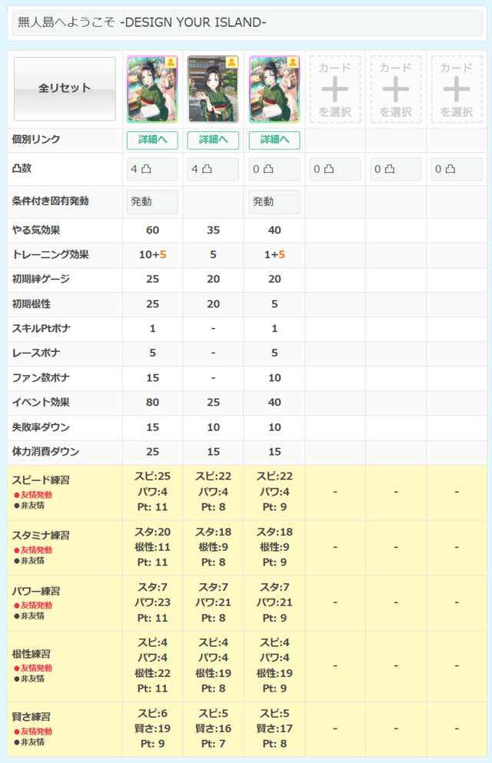Select the first support card thumbnail
Viewport: 492px width, 763px height.
(x=152, y=89)
